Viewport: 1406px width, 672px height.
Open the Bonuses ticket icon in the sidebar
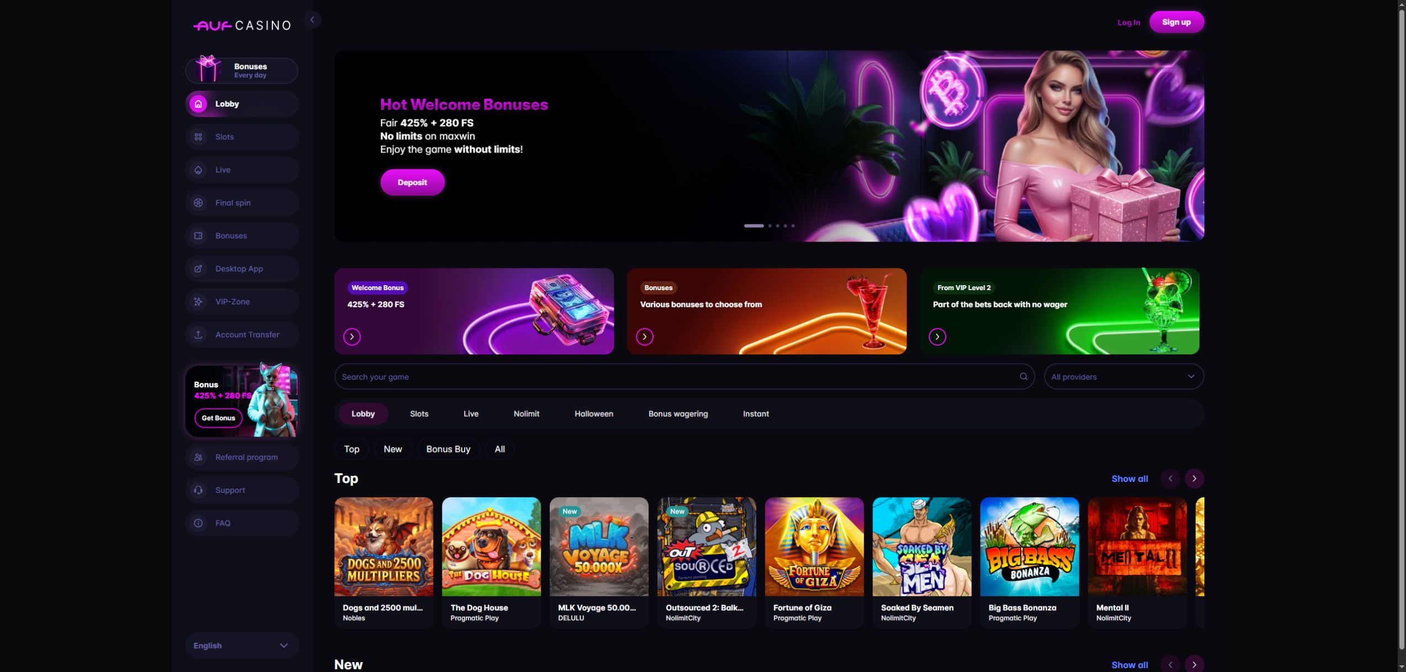[x=198, y=236]
